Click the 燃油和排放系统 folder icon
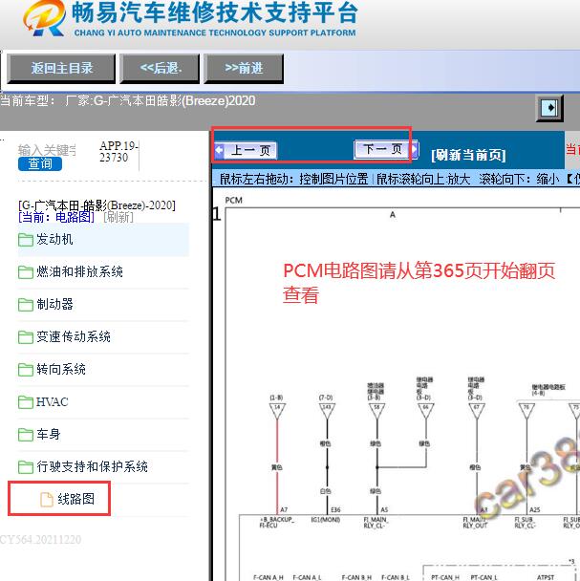Viewport: 580px width, 581px height. (26, 272)
